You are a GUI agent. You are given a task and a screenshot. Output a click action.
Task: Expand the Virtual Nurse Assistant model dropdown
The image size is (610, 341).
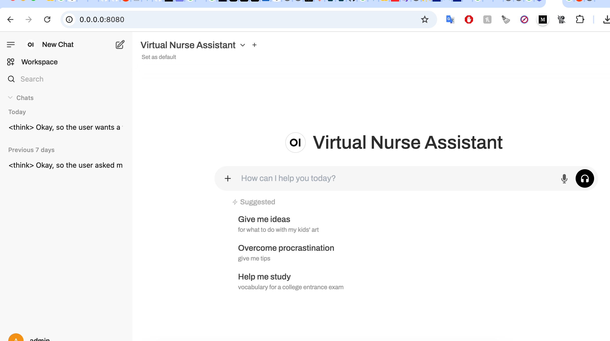pyautogui.click(x=243, y=45)
